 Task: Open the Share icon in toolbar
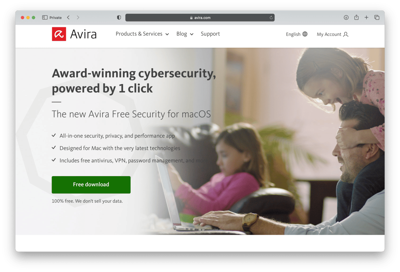[356, 17]
